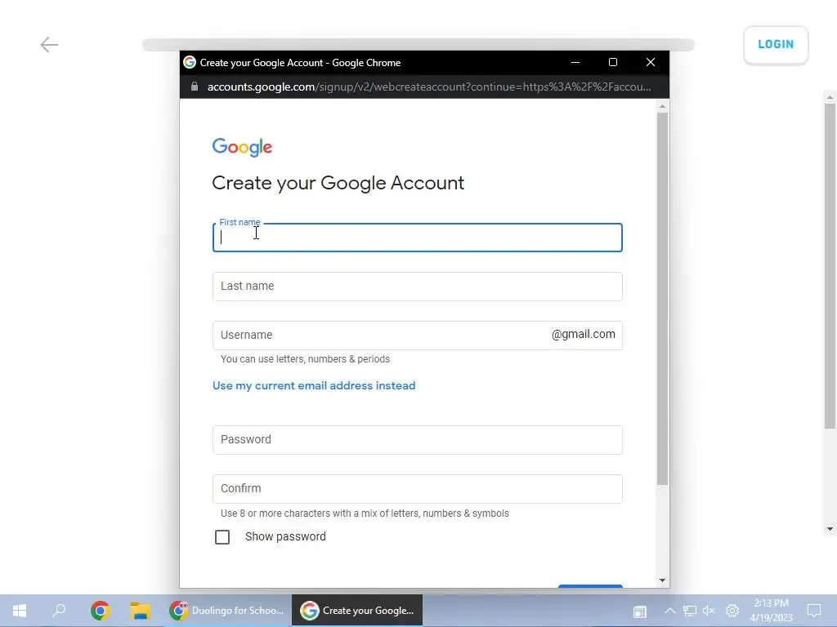837x627 pixels.
Task: Close the Create your Google Account window
Action: pos(650,62)
